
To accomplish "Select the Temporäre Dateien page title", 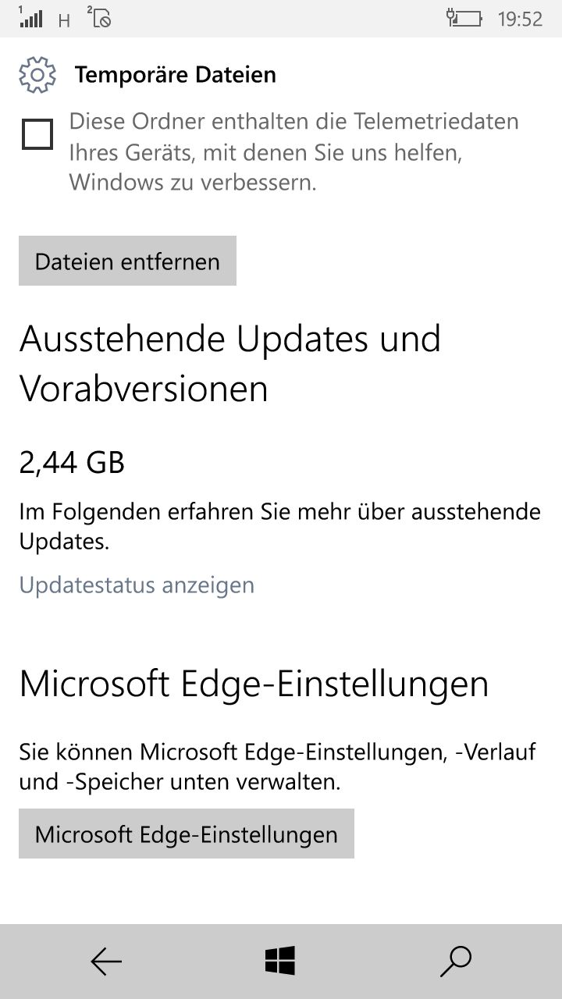I will (176, 75).
